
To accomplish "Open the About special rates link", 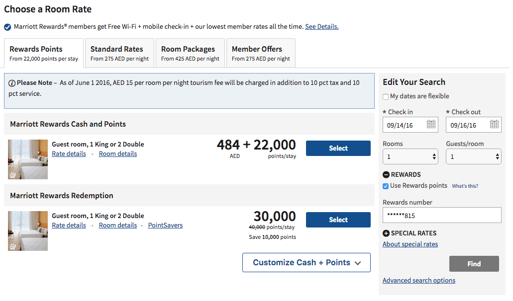I will pos(410,244).
